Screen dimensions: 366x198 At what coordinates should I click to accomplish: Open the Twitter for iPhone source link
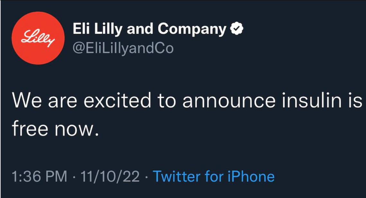pyautogui.click(x=213, y=176)
